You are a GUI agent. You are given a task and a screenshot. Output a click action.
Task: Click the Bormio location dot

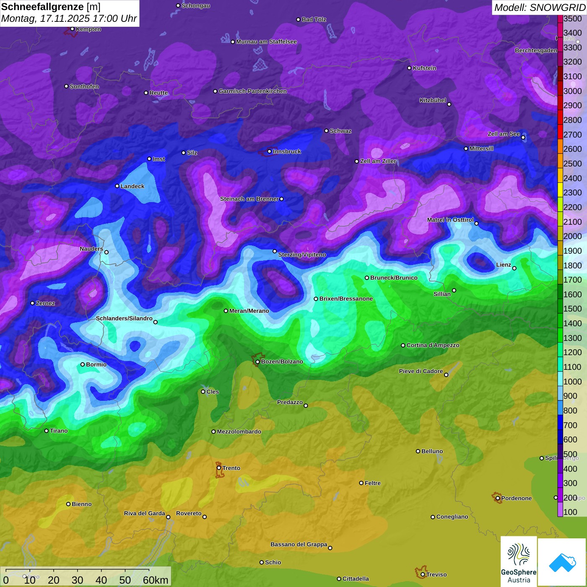(83, 364)
